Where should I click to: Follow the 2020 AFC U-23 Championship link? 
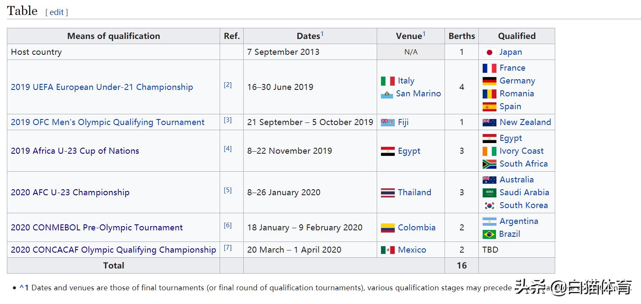pyautogui.click(x=70, y=192)
